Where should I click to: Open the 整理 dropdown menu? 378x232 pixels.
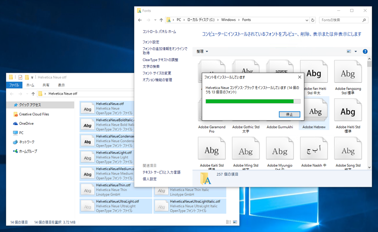202,52
